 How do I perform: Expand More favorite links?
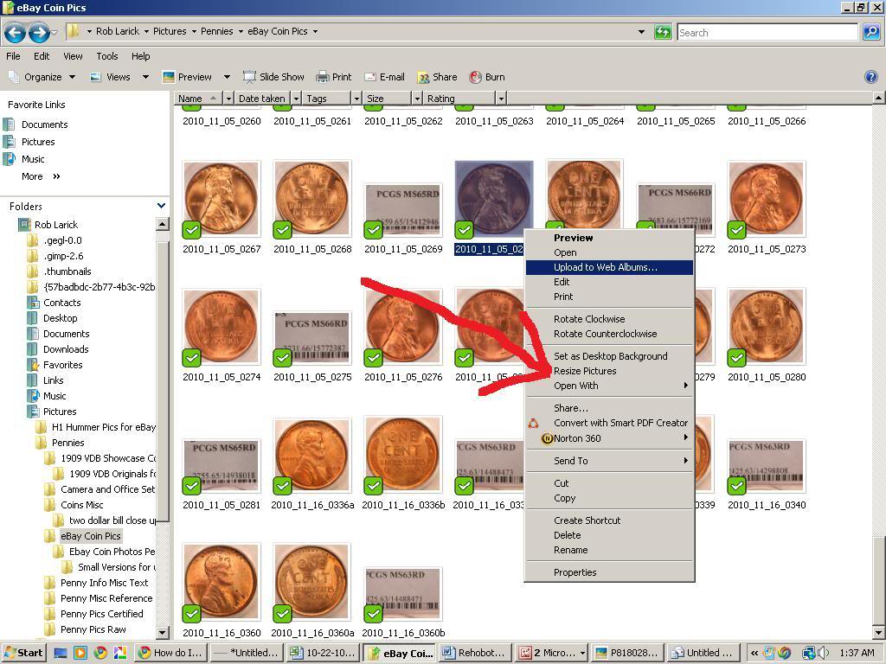click(40, 176)
